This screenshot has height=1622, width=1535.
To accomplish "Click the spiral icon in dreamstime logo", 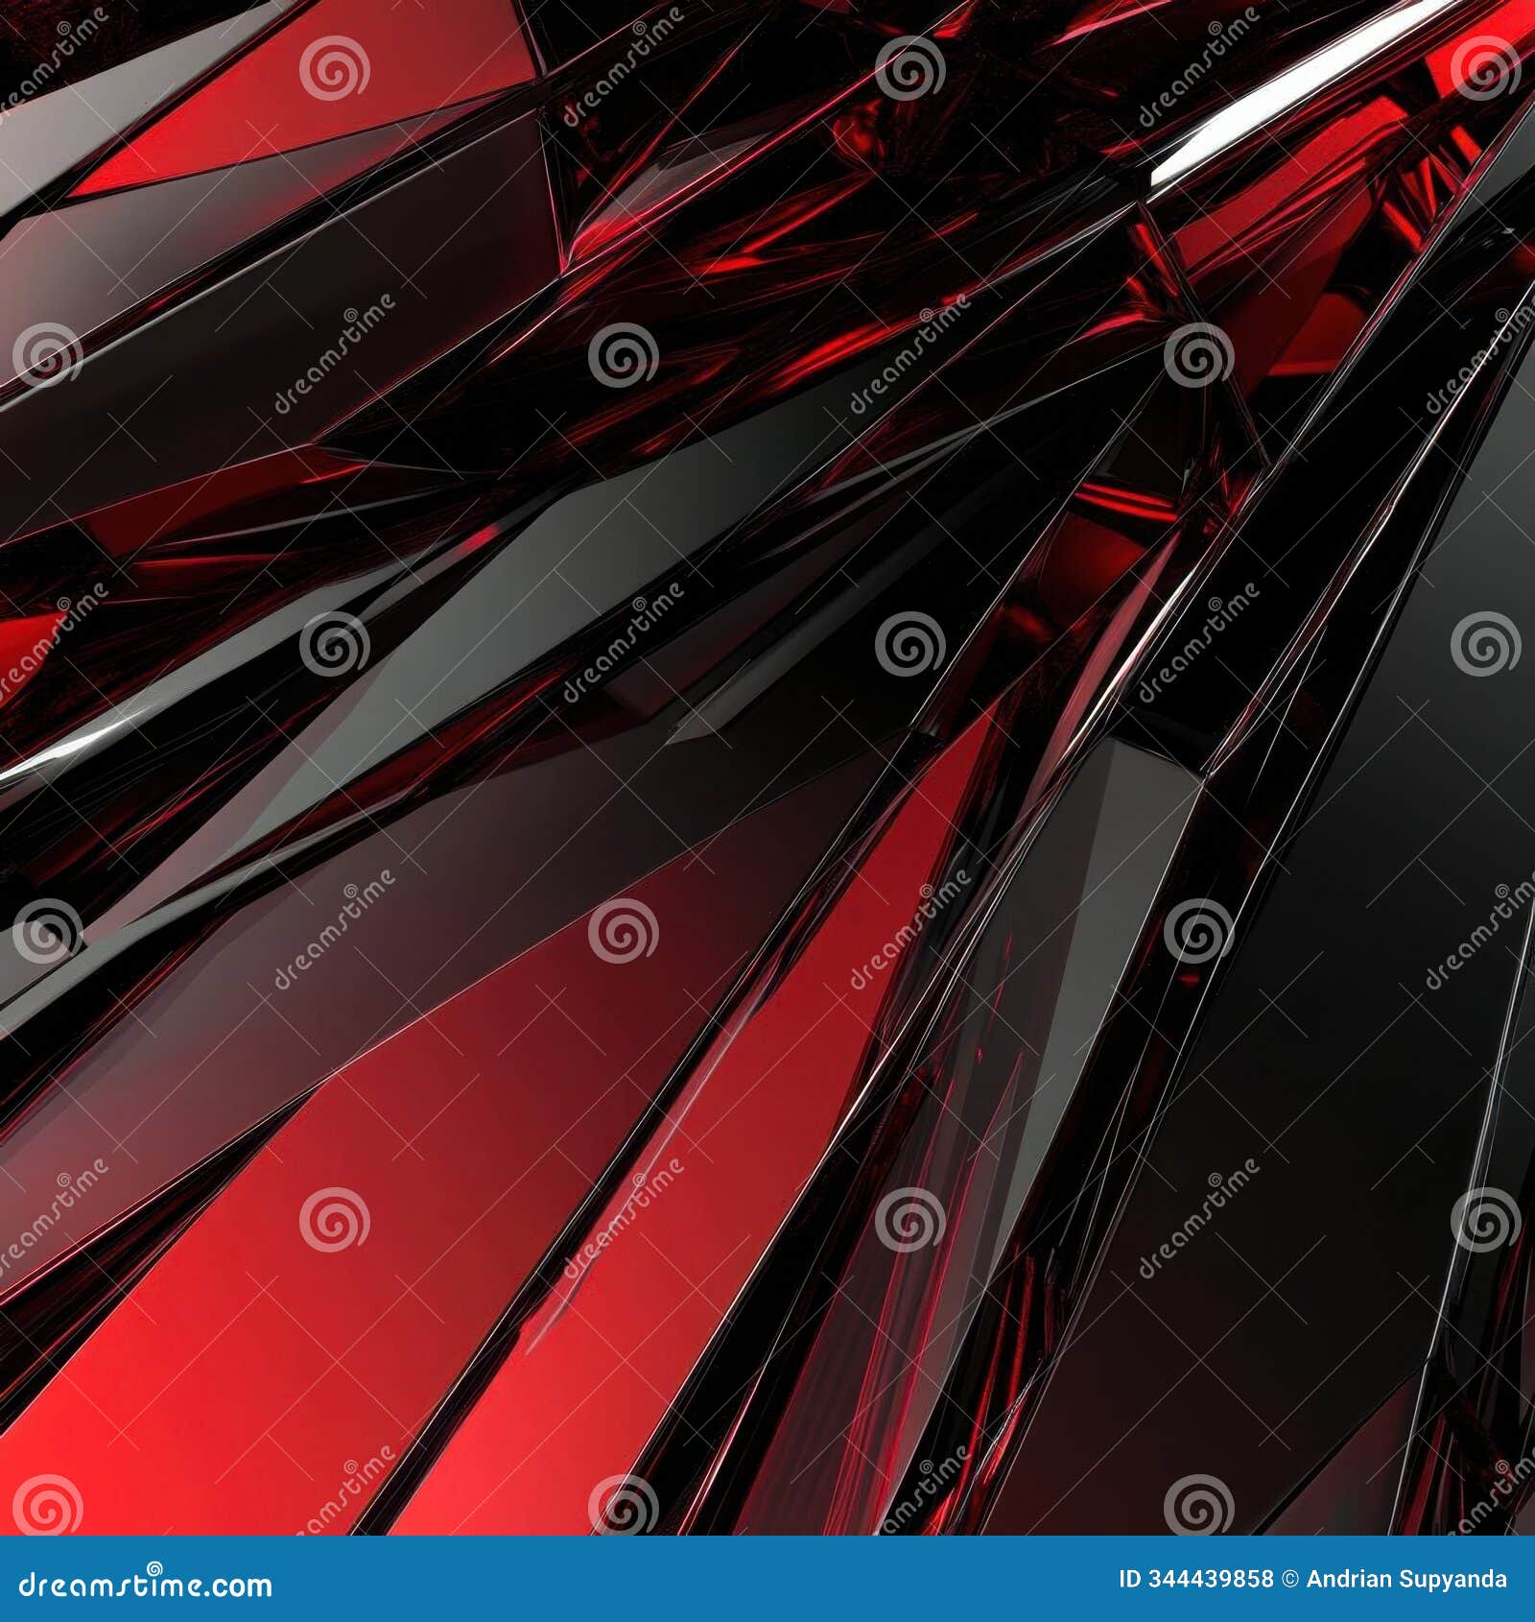I will 153,1569.
